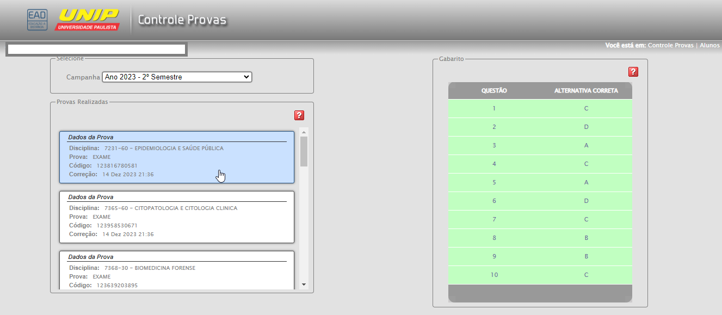722x315 pixels.
Task: Click scroll down arrow in exams list
Action: pos(304,285)
